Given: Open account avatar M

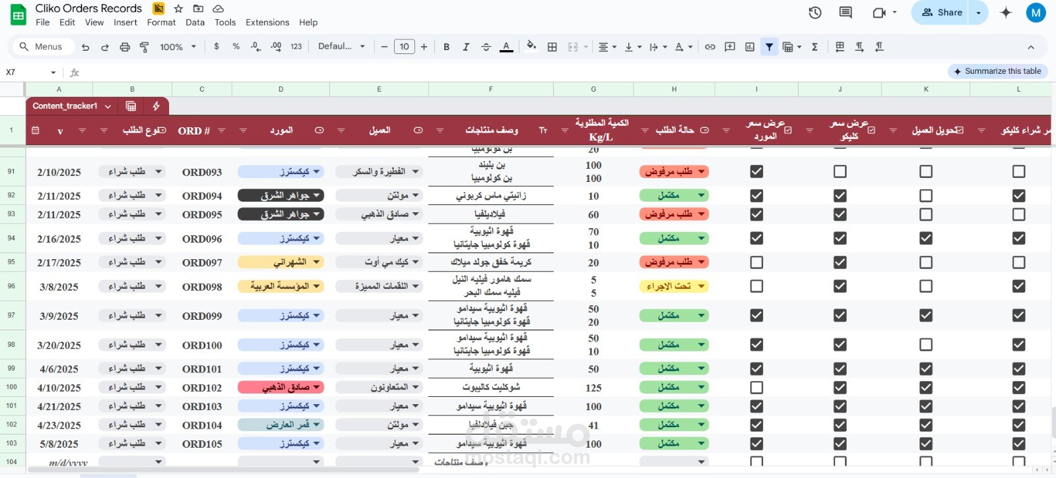Looking at the screenshot, I should 1036,13.
